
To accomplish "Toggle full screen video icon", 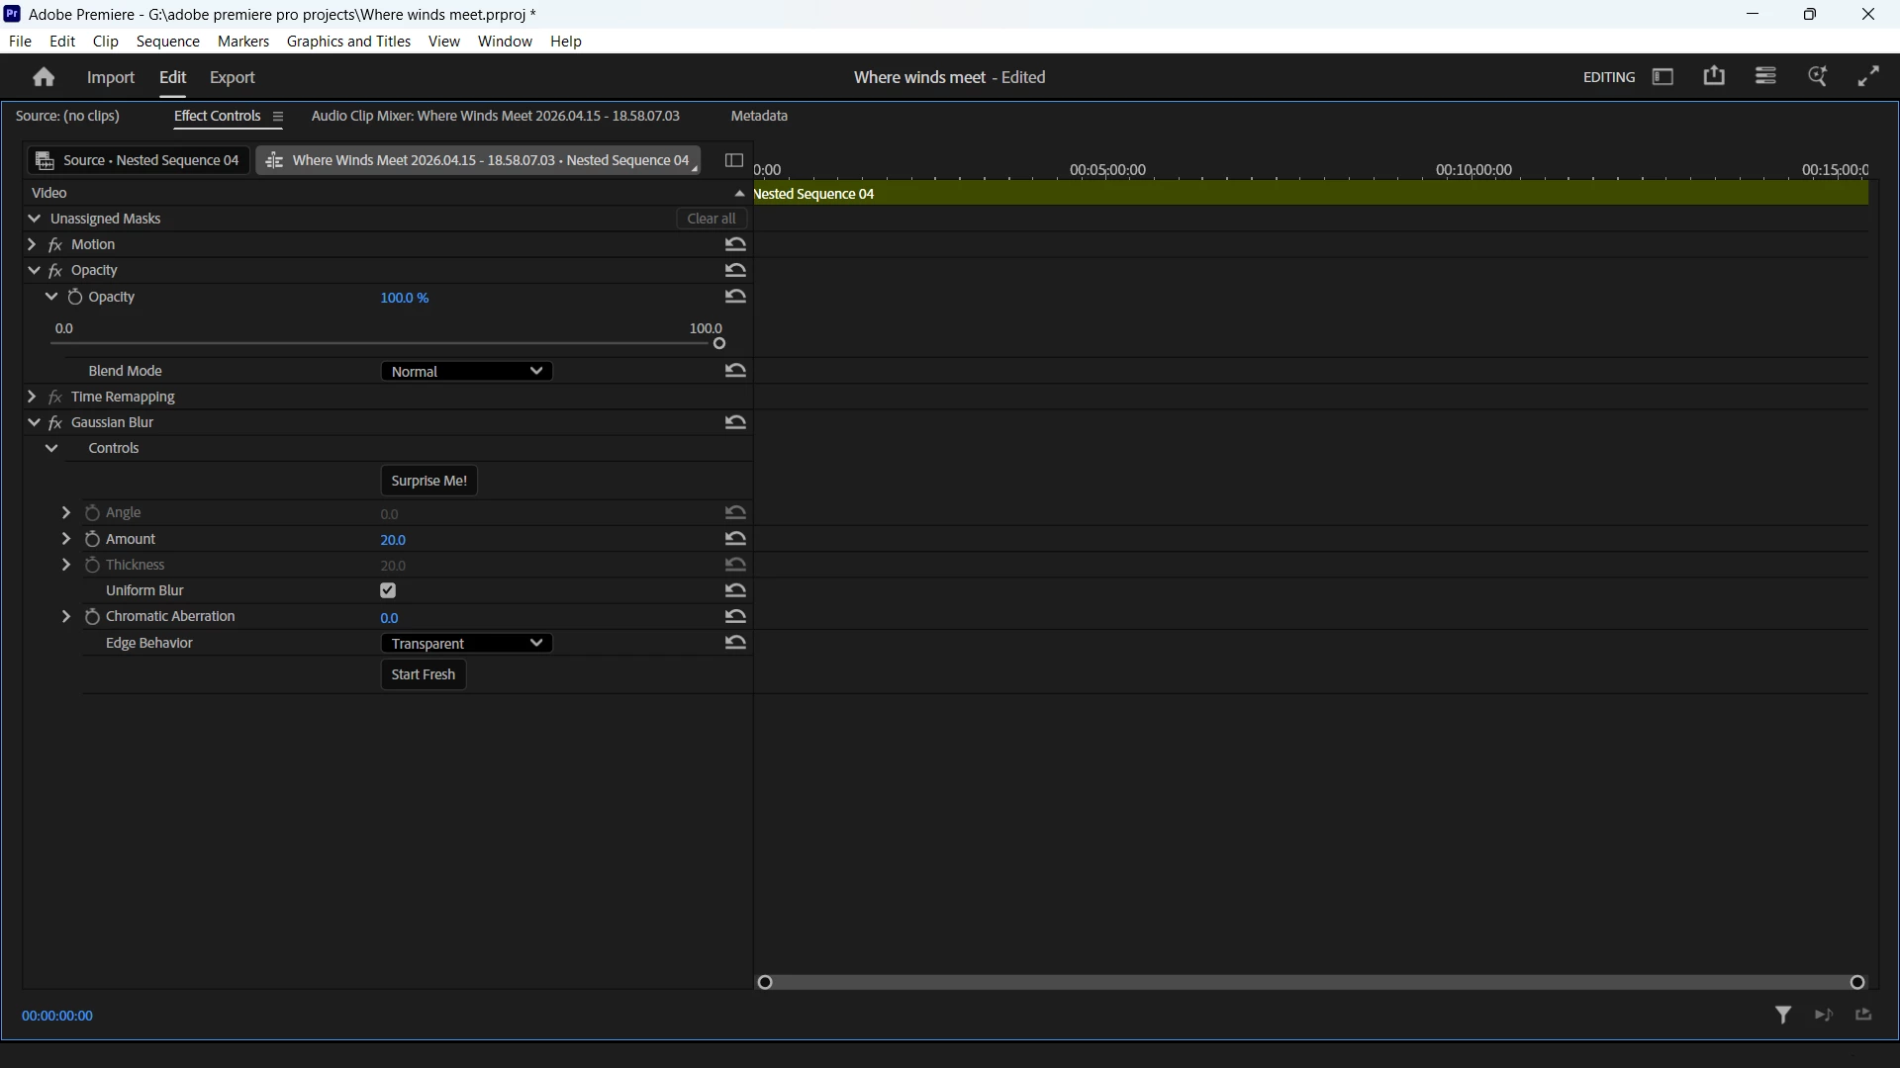I will pyautogui.click(x=1868, y=77).
